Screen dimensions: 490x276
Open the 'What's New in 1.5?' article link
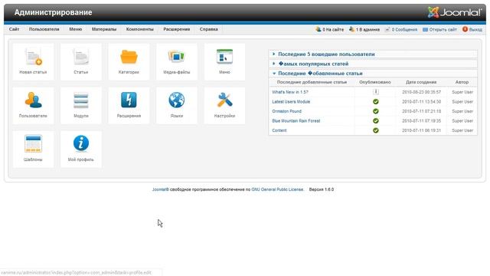tap(290, 92)
